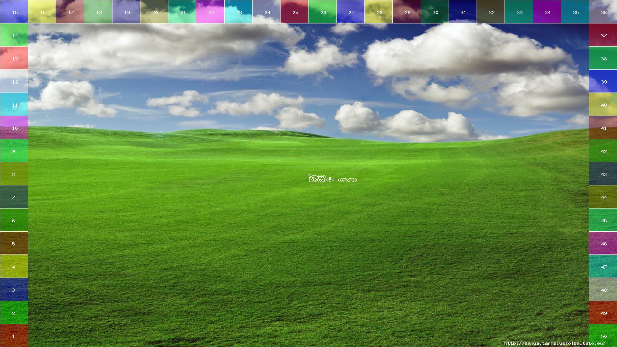Select the mint green zone 18

98,12
